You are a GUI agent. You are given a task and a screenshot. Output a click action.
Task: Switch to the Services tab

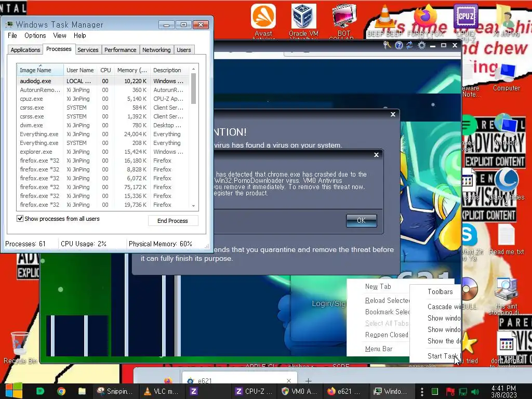[88, 50]
